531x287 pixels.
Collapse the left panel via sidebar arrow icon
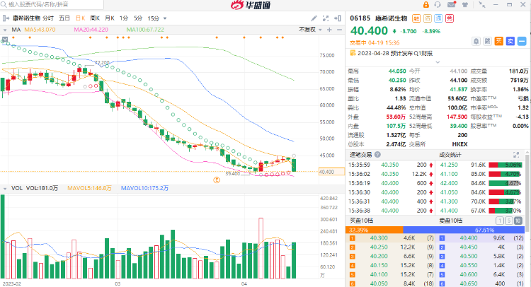(6, 18)
